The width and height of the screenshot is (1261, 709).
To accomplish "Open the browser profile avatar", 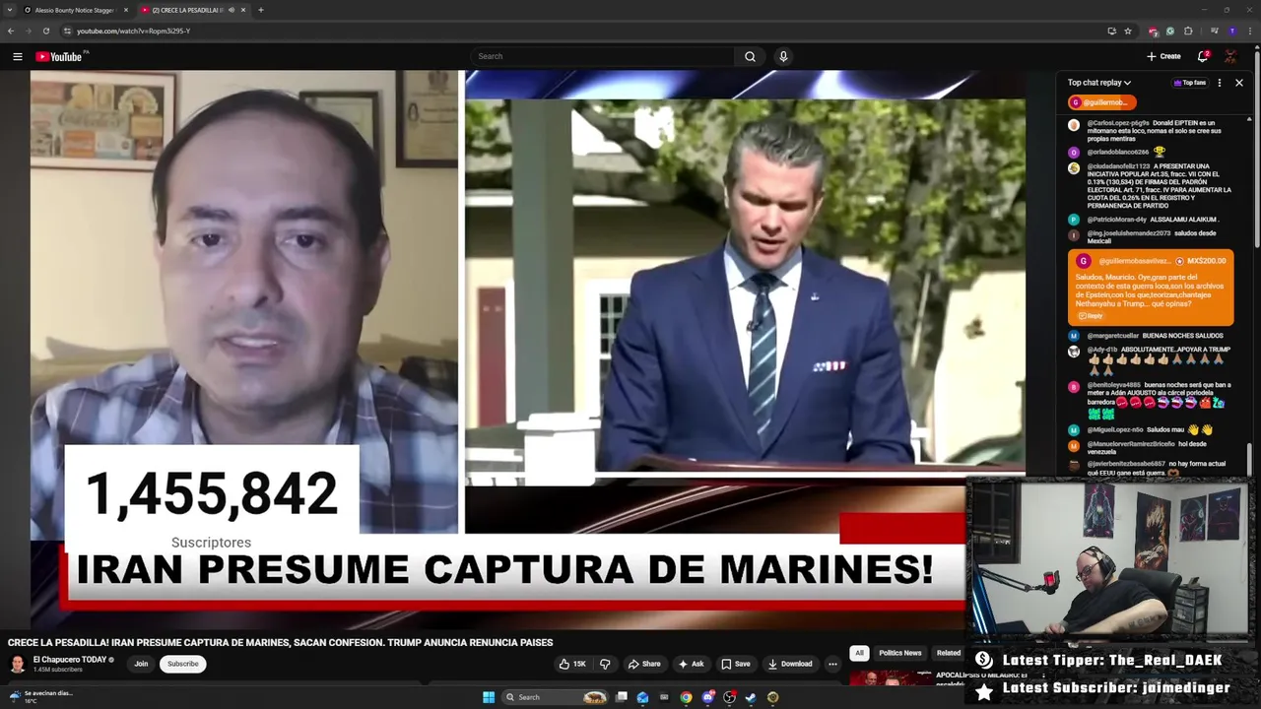I will [1231, 31].
